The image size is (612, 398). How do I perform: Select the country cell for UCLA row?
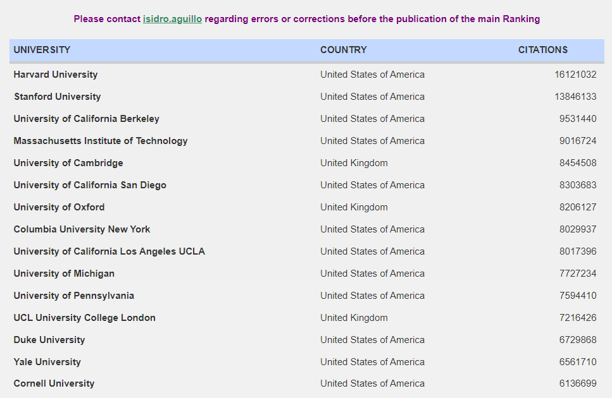(x=372, y=251)
